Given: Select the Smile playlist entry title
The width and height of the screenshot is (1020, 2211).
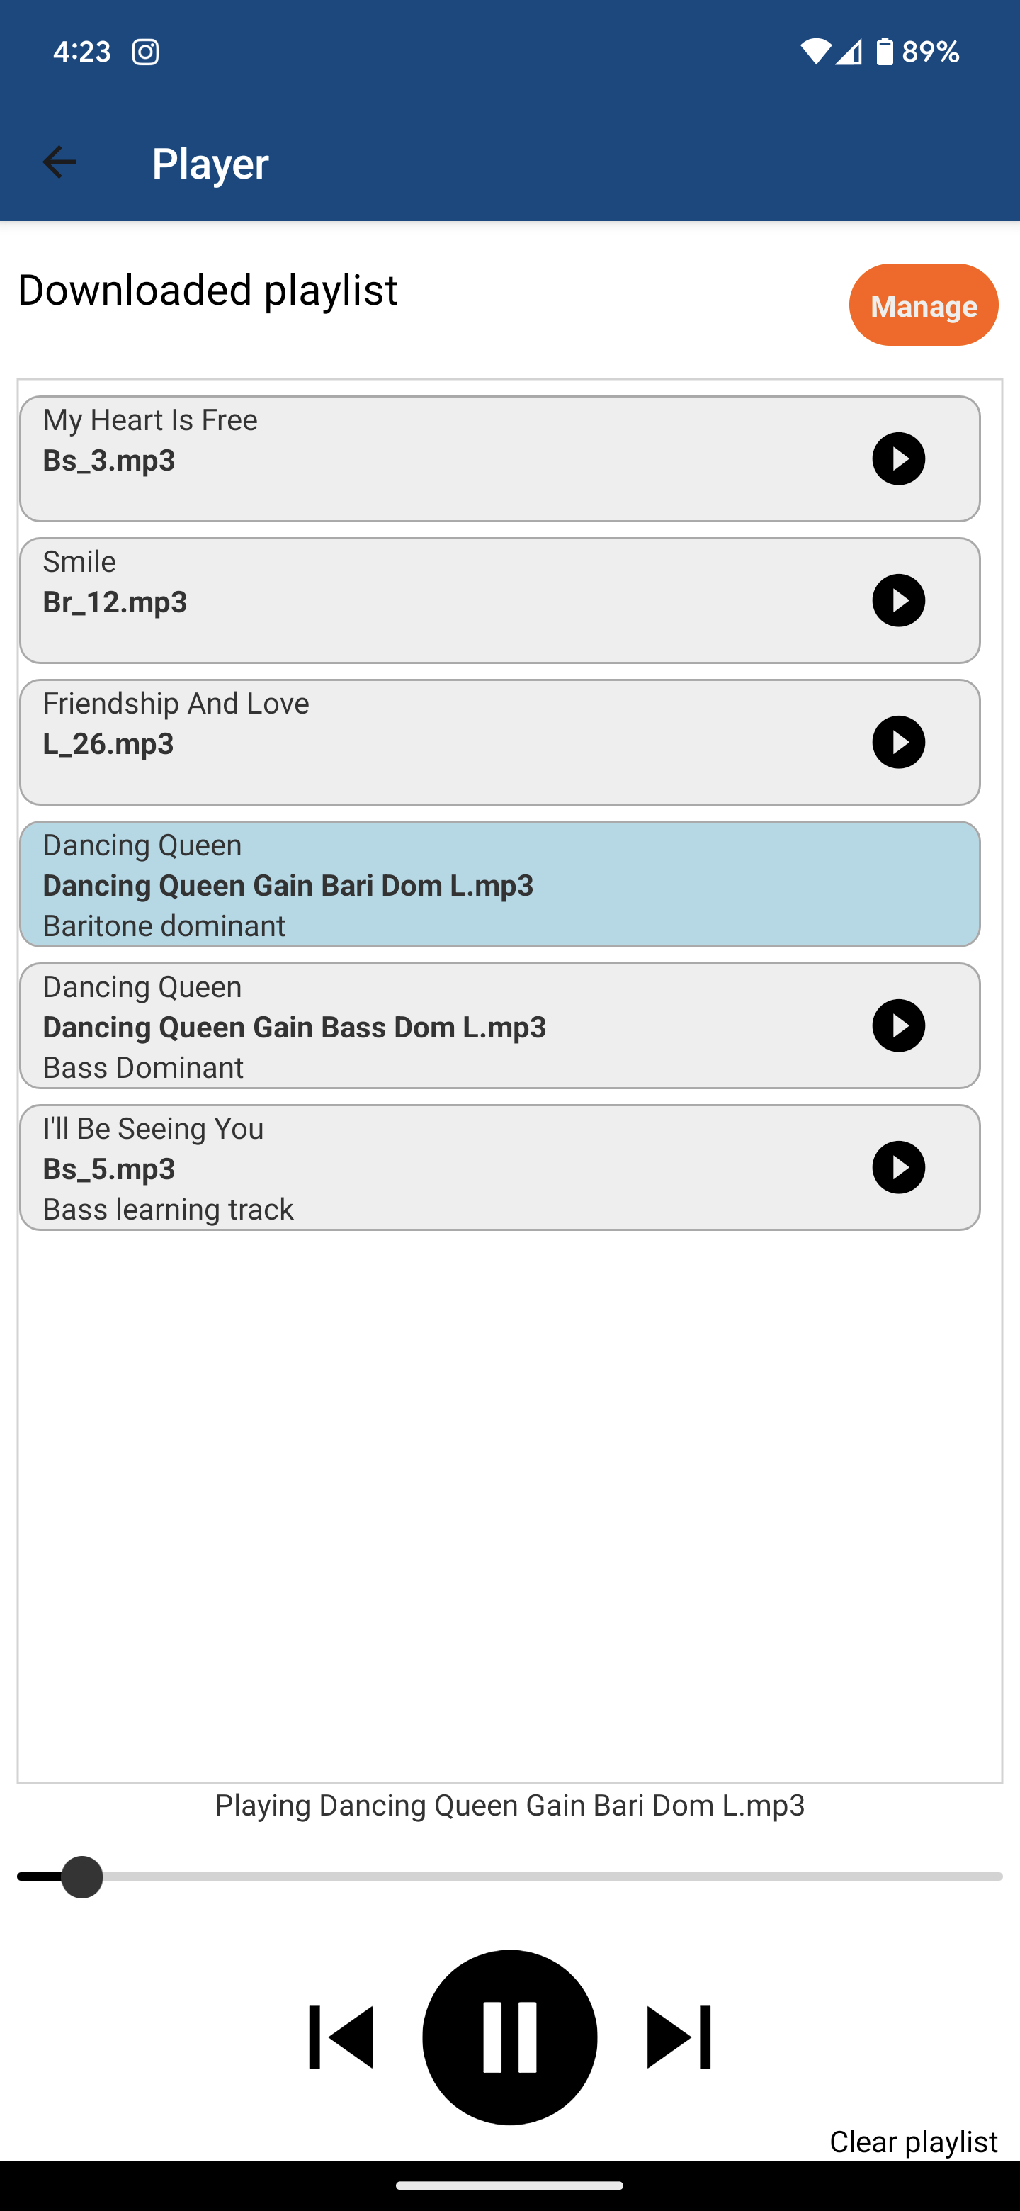Looking at the screenshot, I should click(80, 561).
